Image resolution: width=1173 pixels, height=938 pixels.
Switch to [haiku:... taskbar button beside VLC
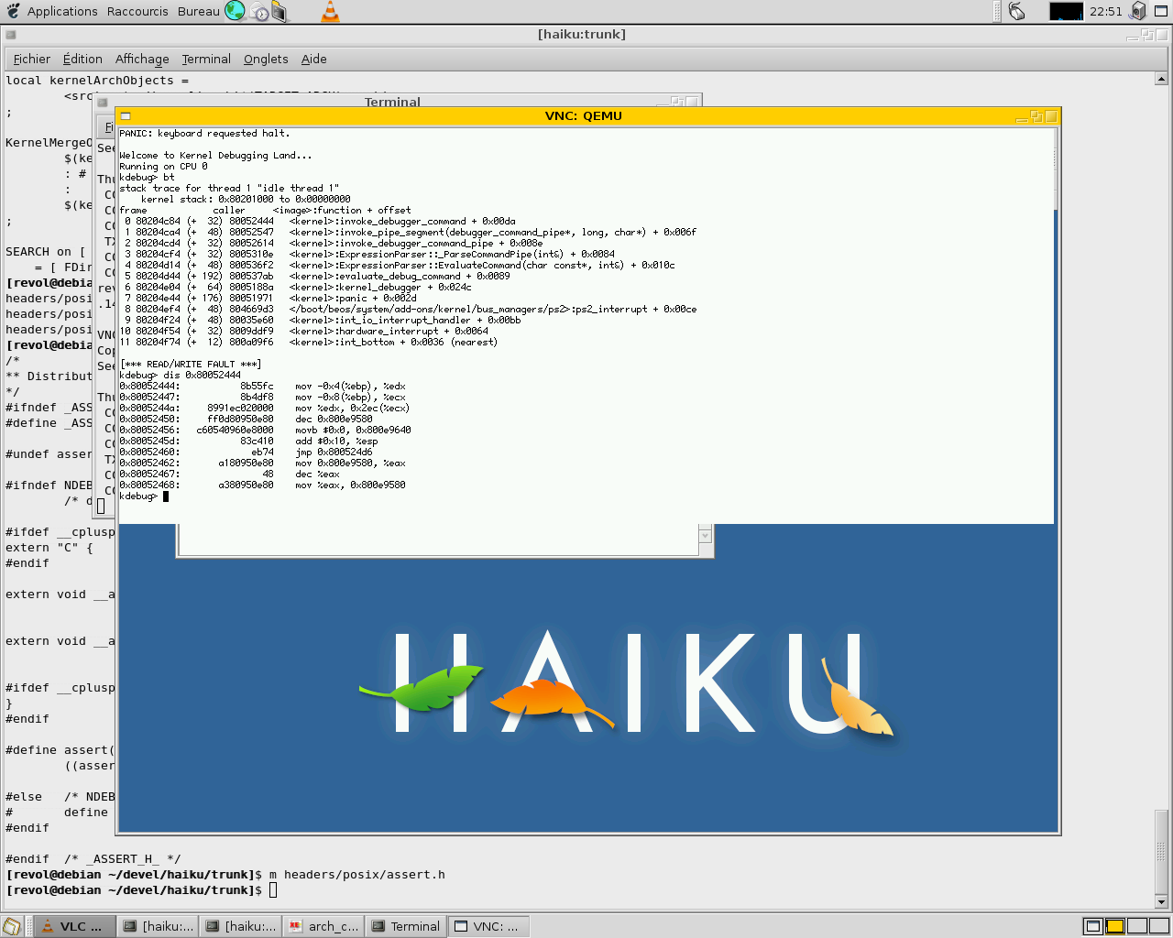pos(159,926)
